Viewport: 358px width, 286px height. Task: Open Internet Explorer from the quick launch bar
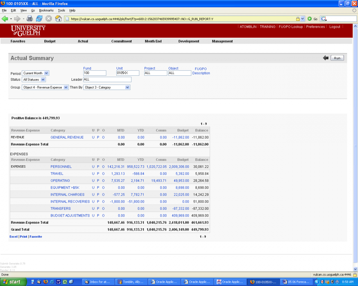(x=52, y=282)
